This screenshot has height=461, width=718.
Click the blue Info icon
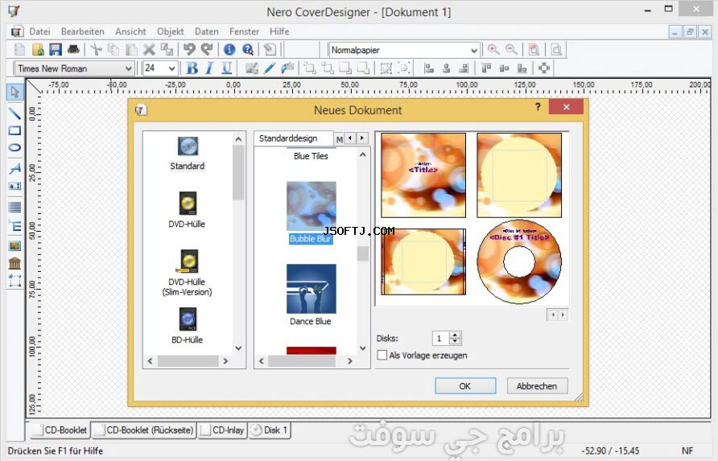tap(229, 49)
